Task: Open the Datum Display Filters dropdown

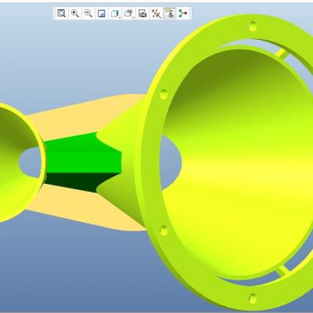Action: pyautogui.click(x=156, y=13)
